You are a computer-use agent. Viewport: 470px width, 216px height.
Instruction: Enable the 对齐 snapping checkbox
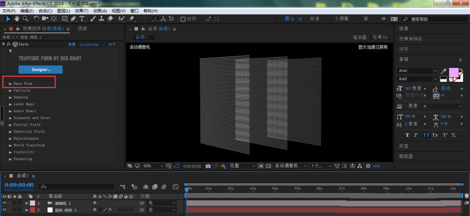click(x=183, y=19)
